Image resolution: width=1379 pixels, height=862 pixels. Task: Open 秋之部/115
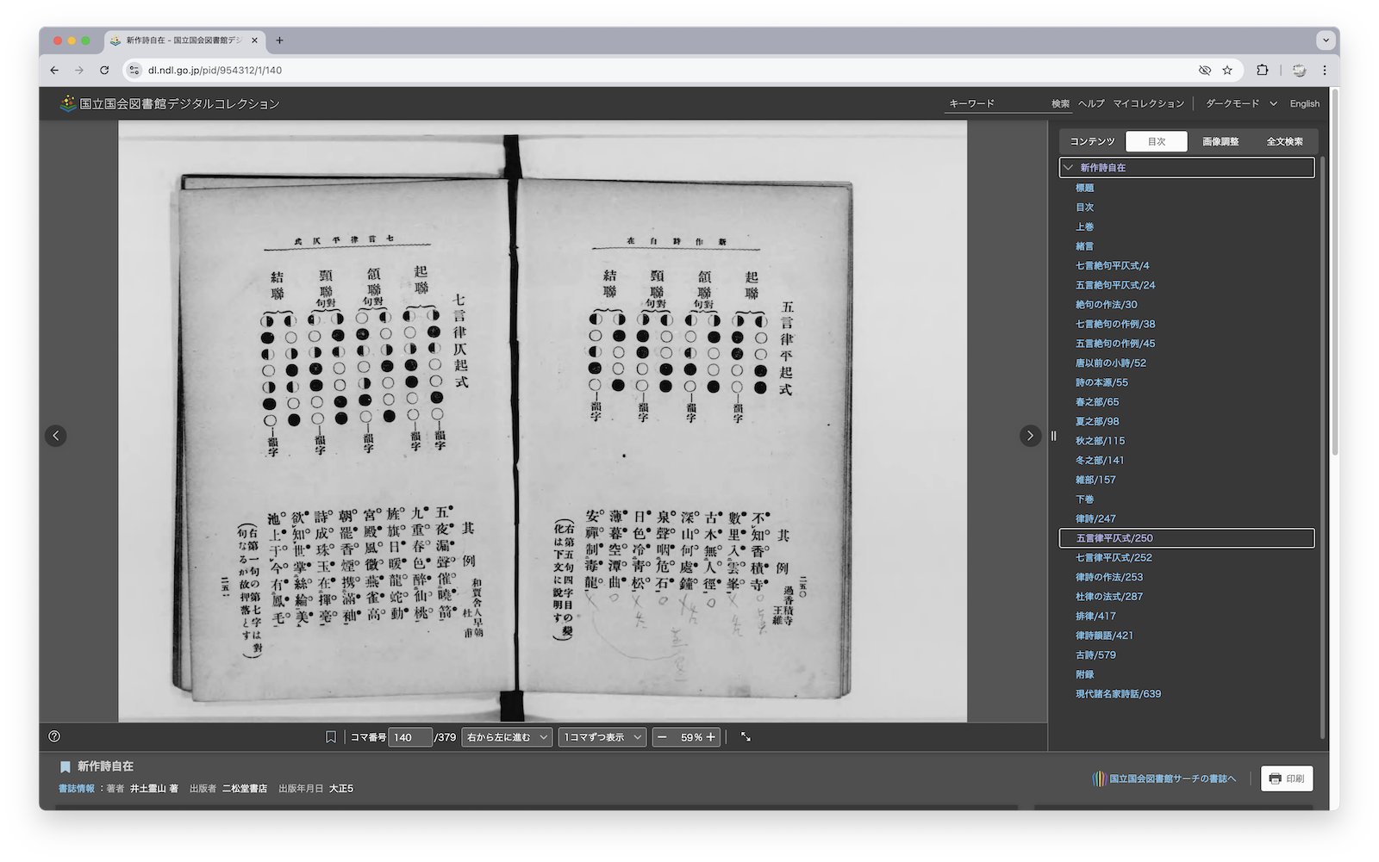pos(1100,441)
